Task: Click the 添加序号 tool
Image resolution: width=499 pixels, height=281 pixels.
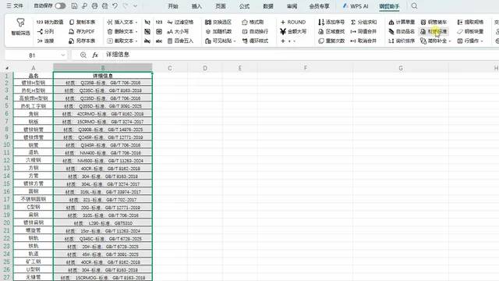Action: click(x=331, y=22)
